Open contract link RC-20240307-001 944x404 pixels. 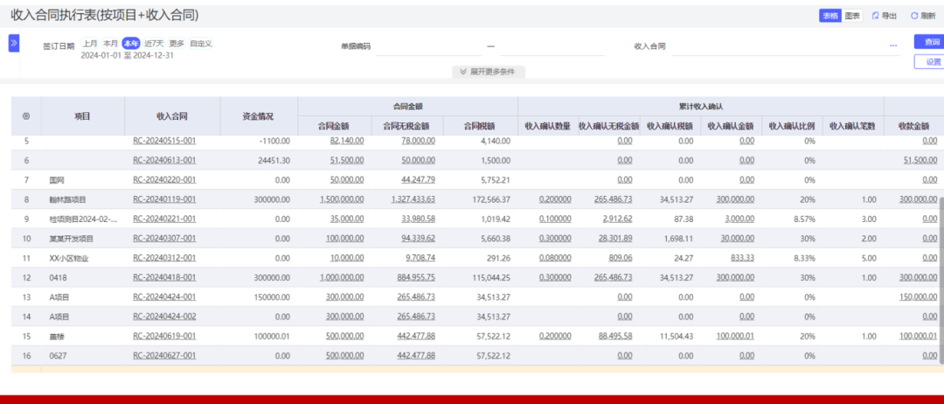[x=163, y=239]
